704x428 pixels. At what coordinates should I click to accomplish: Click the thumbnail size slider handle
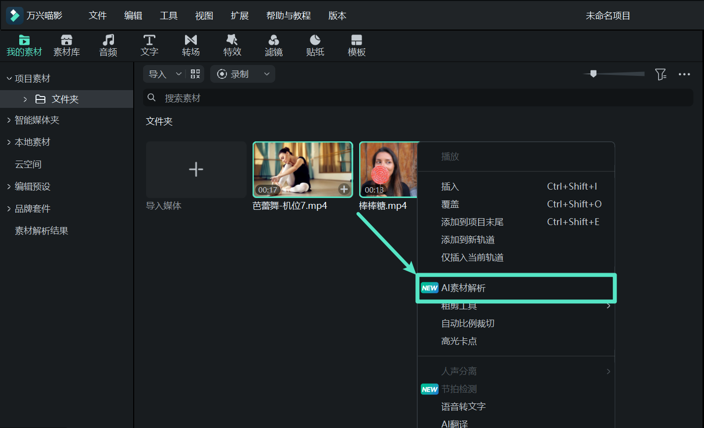tap(593, 73)
